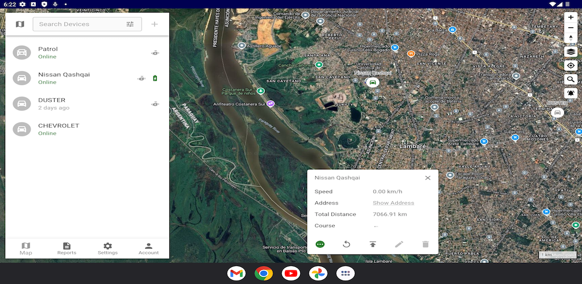
Task: Select the CHEVROLET device row
Action: click(87, 130)
